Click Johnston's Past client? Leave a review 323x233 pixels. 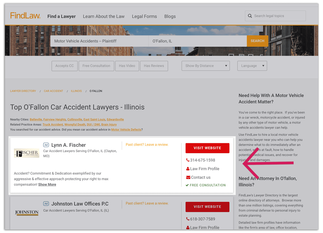pos(147,203)
